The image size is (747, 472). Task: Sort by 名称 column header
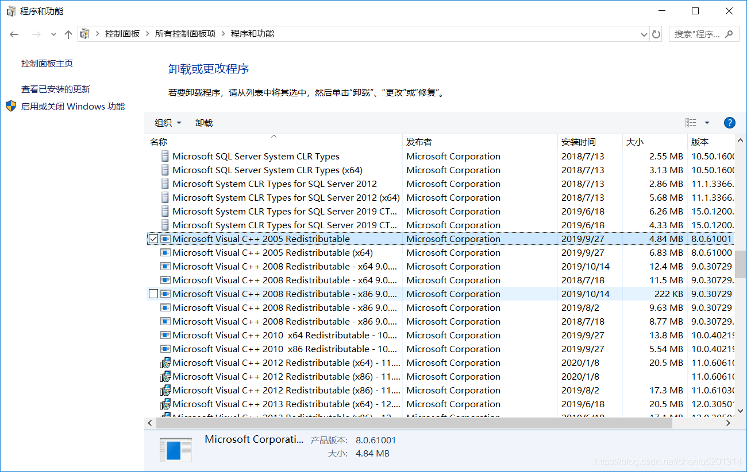(x=274, y=142)
